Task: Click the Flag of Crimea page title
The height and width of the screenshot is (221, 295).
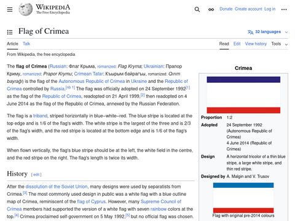Action: pos(44,31)
